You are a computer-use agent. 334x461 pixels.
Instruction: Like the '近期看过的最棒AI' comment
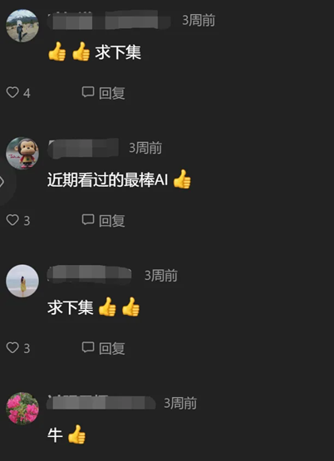coord(12,220)
